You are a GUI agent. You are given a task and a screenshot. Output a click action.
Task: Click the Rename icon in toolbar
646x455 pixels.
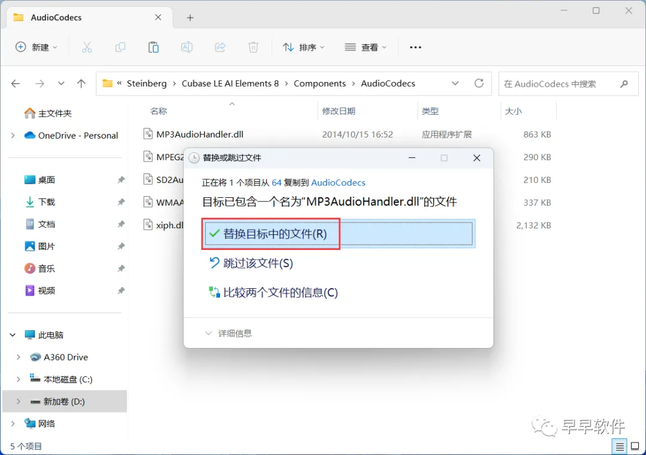(187, 47)
